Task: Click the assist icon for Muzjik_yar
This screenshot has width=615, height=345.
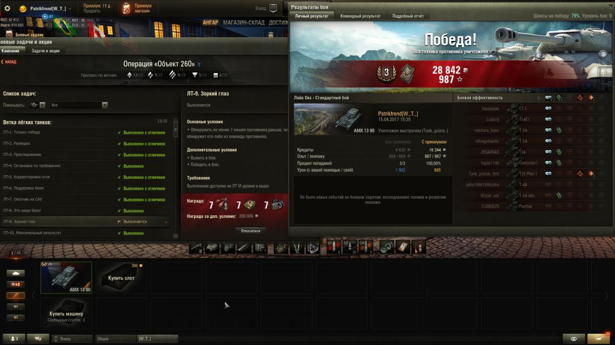Action: [x=559, y=195]
